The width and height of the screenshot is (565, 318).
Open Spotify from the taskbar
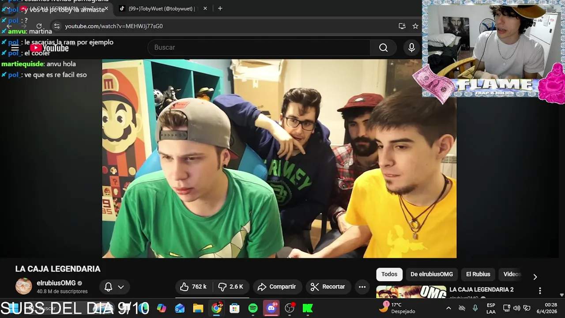tap(253, 308)
